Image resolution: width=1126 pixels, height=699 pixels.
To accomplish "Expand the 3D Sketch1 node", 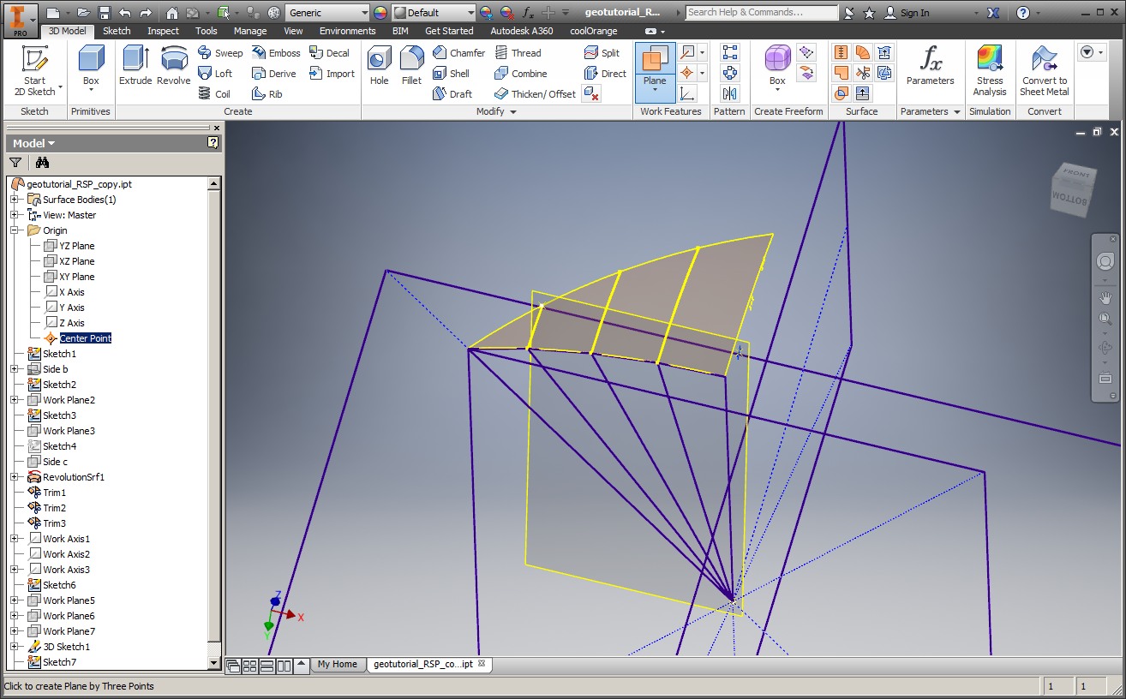I will pos(14,647).
